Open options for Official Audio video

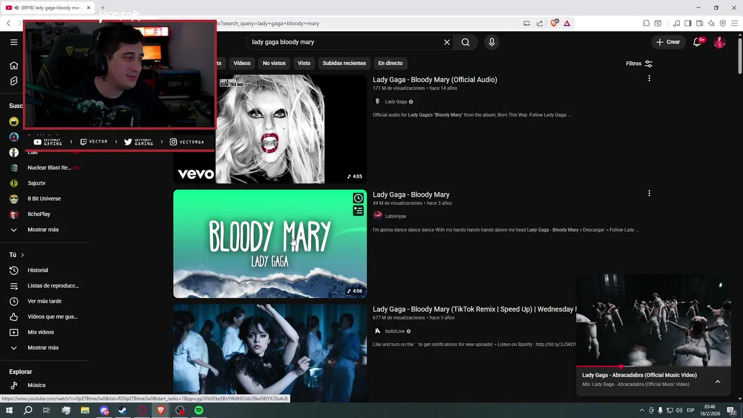pyautogui.click(x=649, y=78)
